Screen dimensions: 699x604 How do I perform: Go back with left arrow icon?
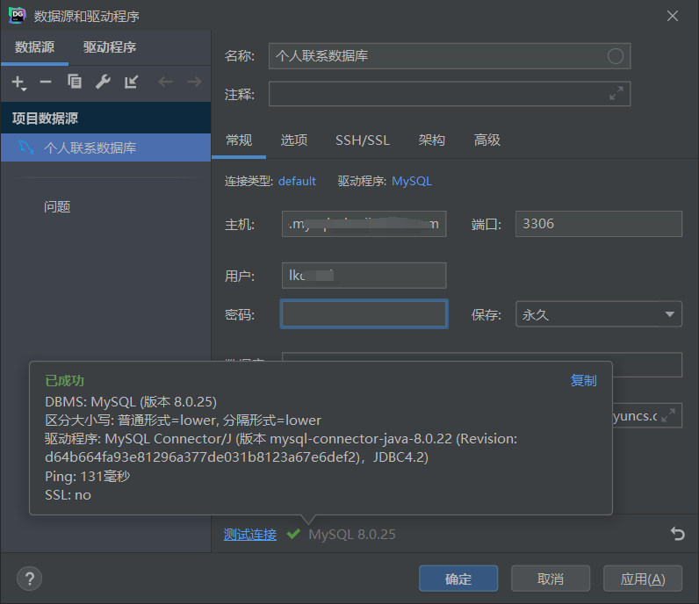point(165,82)
